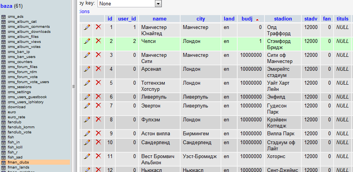353x172 pixels.
Task: Click budj value 1 in Челси row
Action: 260,41
